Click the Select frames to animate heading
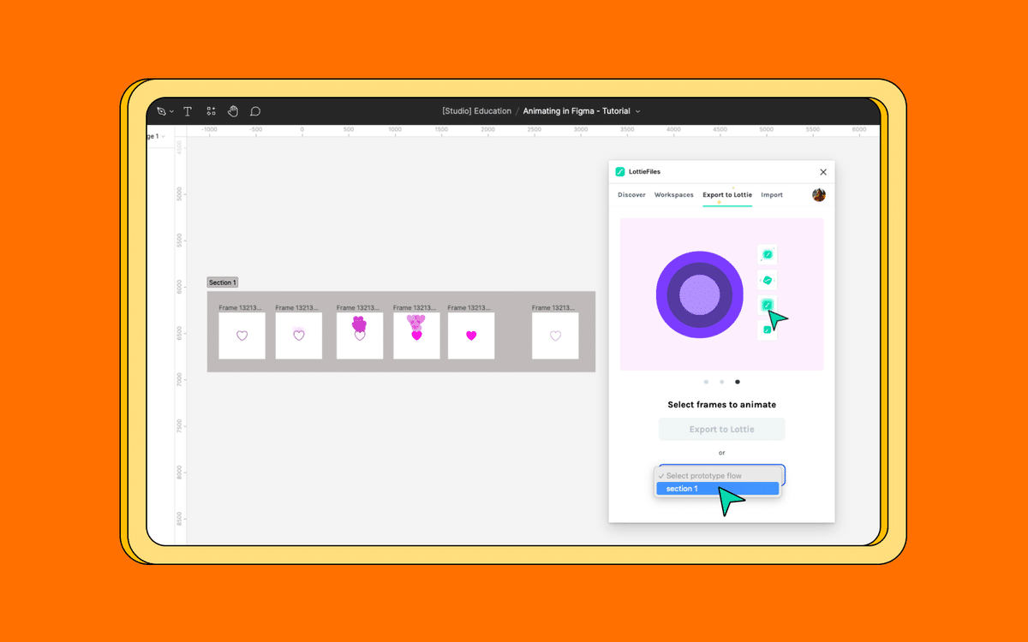This screenshot has height=642, width=1028. (x=722, y=405)
